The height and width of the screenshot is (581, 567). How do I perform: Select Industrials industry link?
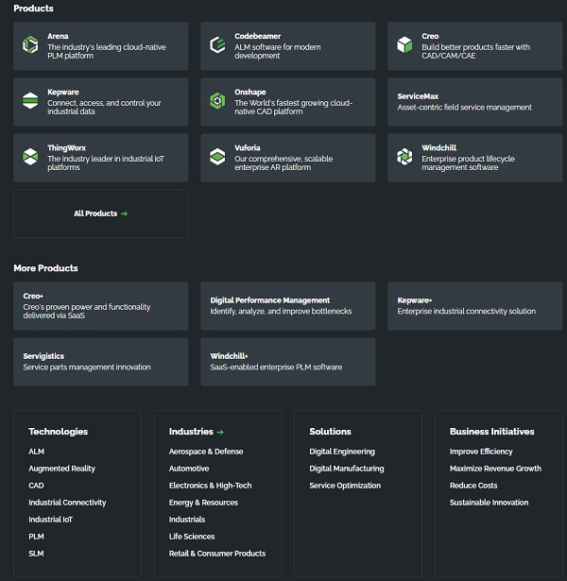click(x=187, y=520)
